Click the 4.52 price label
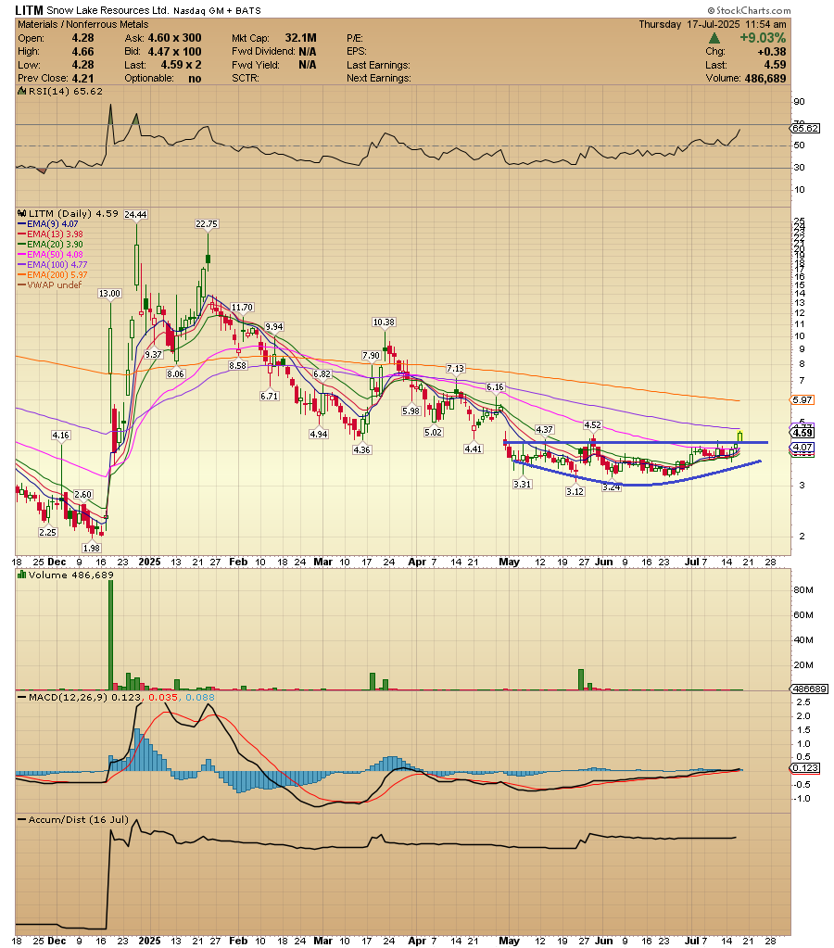The image size is (834, 948). click(x=593, y=425)
